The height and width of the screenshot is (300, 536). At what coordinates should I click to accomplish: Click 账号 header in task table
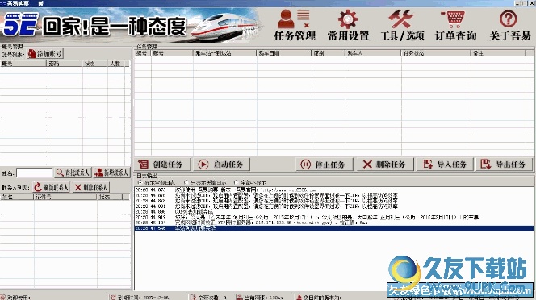tap(172, 53)
